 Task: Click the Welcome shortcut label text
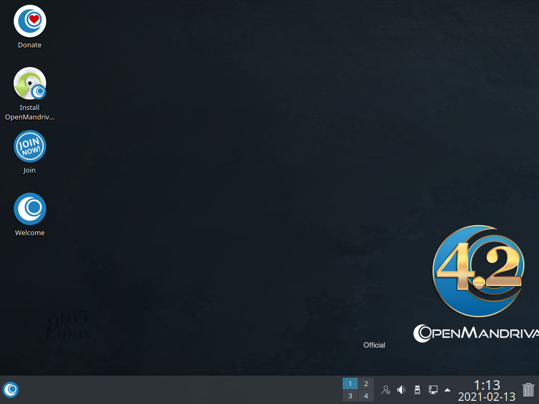click(29, 233)
